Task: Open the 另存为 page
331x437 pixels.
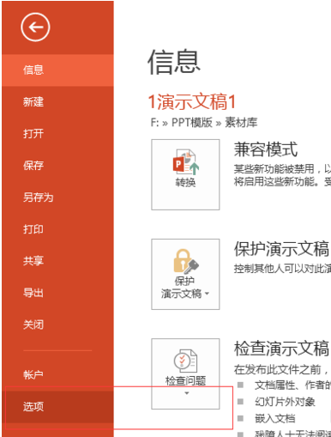Action: click(x=57, y=197)
